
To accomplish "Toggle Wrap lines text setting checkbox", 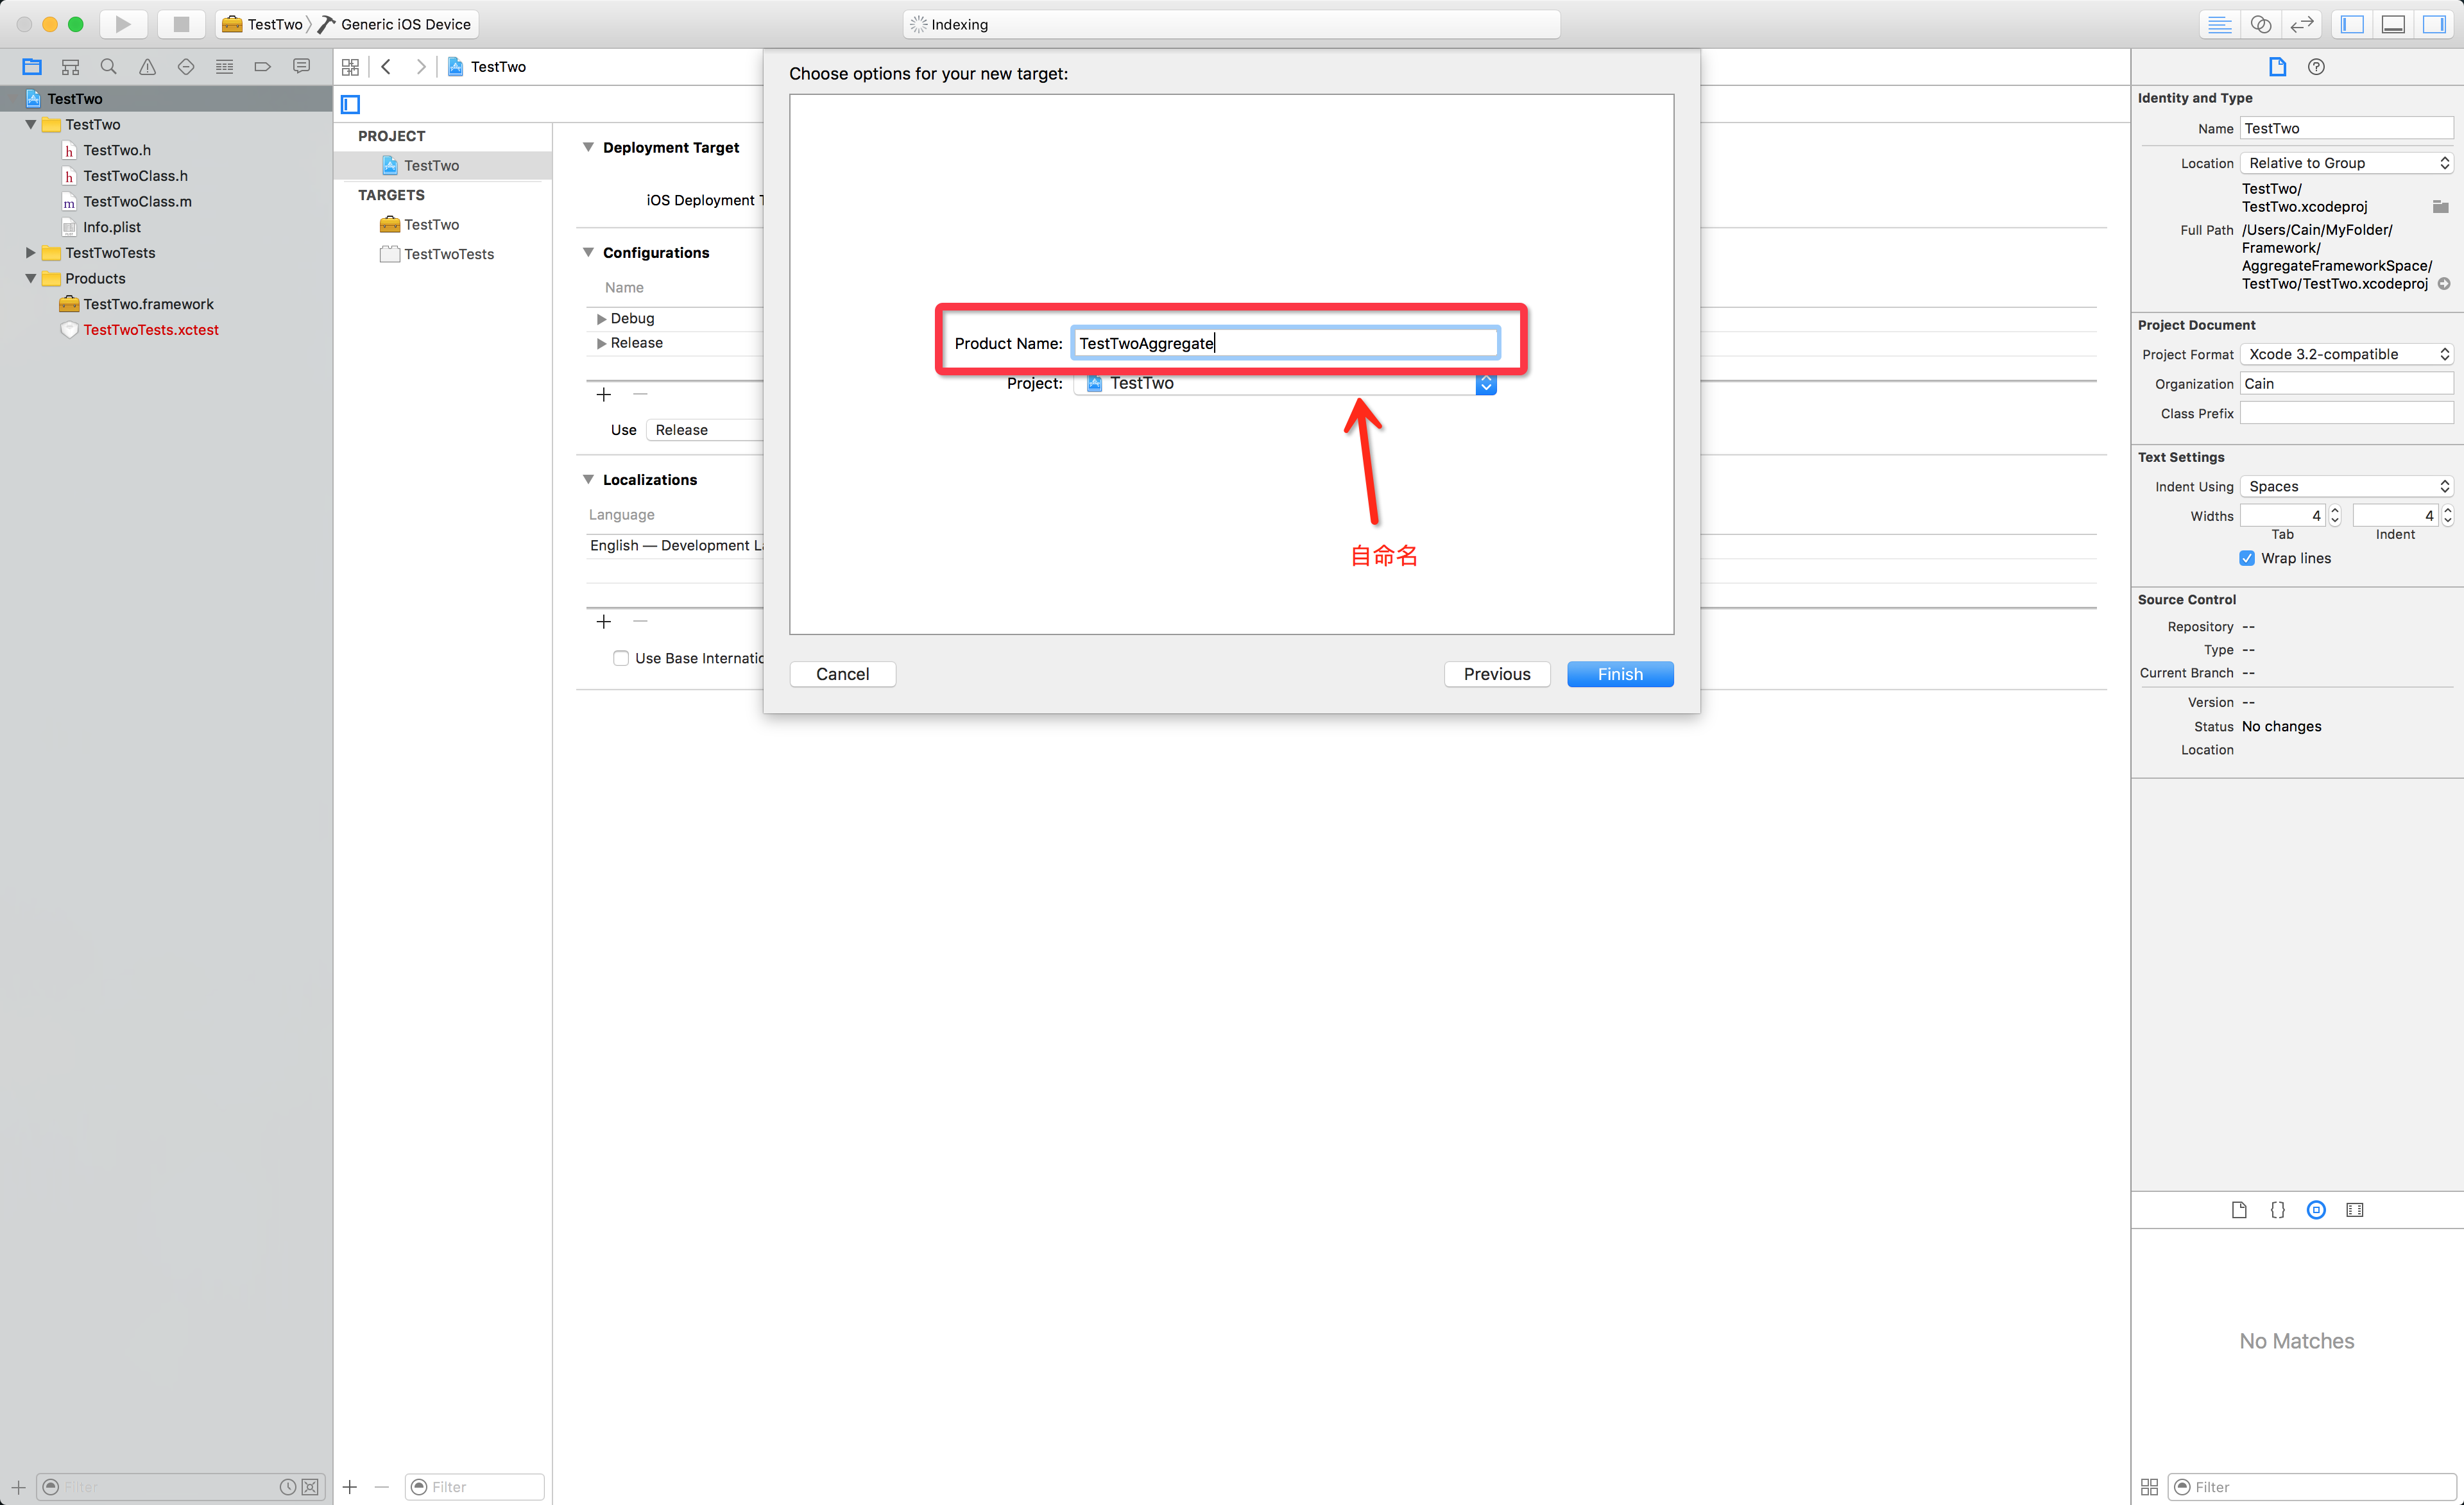I will [x=2249, y=558].
